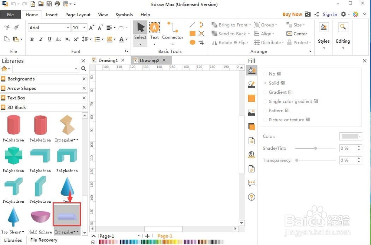The width and height of the screenshot is (371, 245).
Task: Toggle italic formatting
Action: tap(41, 40)
